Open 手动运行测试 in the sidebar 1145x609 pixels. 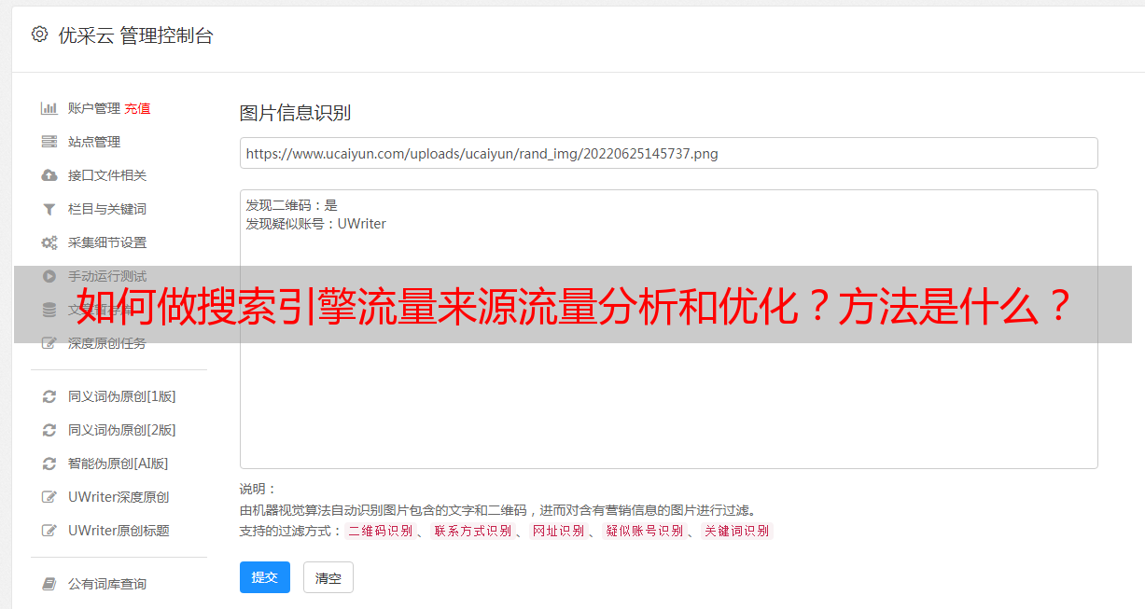[107, 276]
